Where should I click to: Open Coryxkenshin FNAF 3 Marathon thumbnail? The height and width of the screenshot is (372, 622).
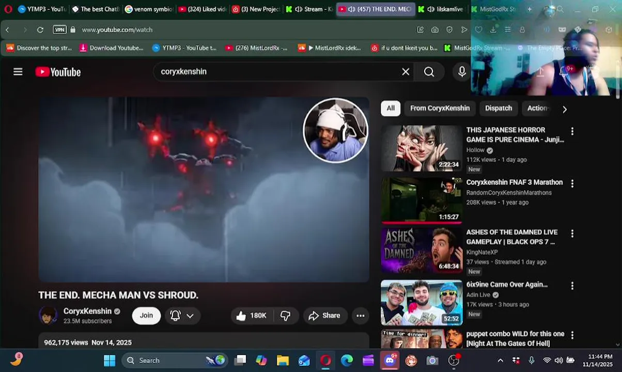[422, 200]
